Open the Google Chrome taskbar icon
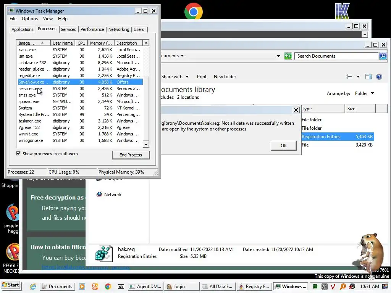This screenshot has width=391, height=293. [x=108, y=287]
